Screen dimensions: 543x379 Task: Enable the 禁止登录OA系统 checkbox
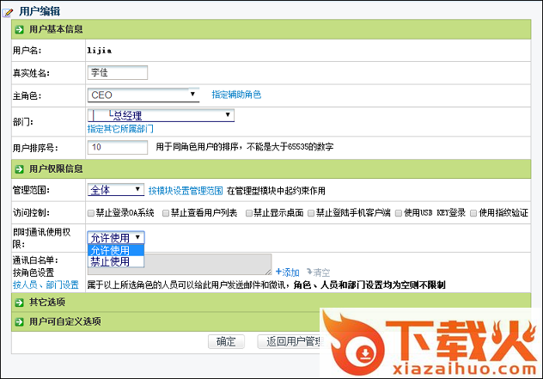[x=92, y=212]
